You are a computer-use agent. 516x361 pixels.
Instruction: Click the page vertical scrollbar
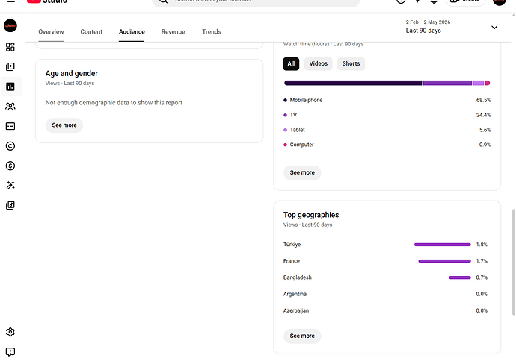513,263
